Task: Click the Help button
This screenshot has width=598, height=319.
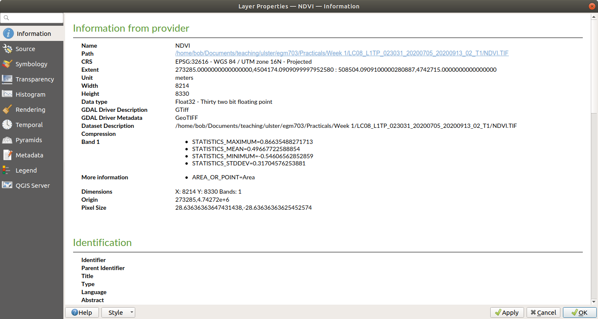Action: (82, 313)
